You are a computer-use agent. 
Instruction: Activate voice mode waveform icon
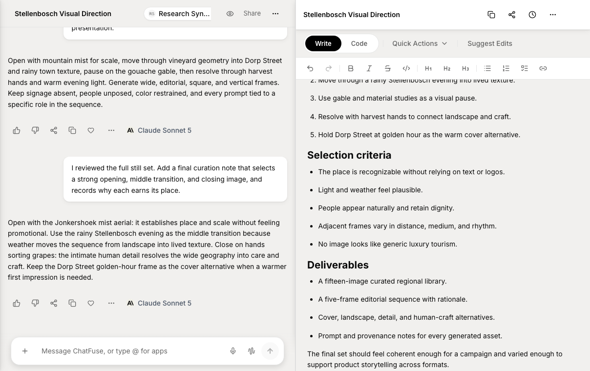pyautogui.click(x=252, y=351)
